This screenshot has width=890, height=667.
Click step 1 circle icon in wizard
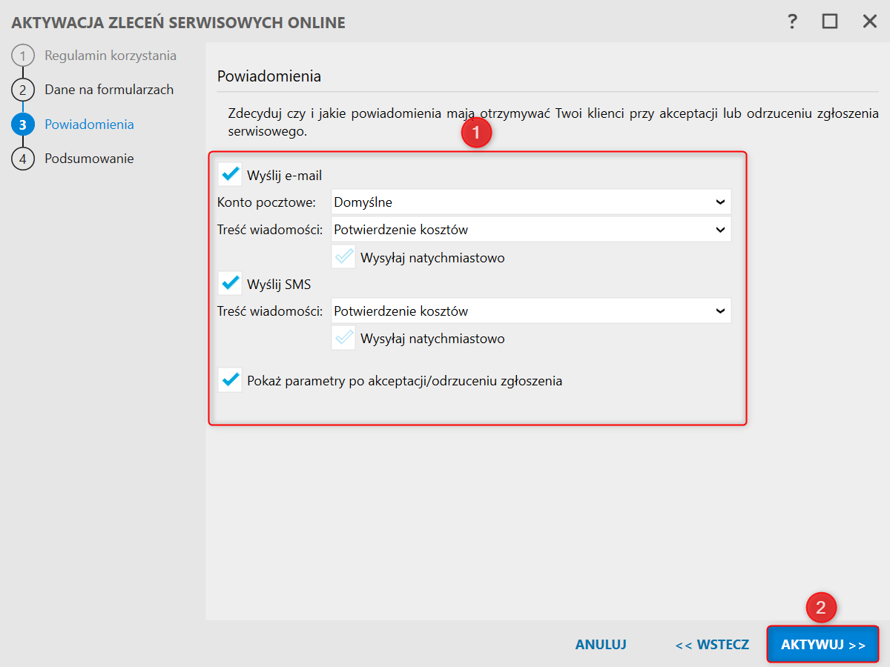click(x=23, y=56)
